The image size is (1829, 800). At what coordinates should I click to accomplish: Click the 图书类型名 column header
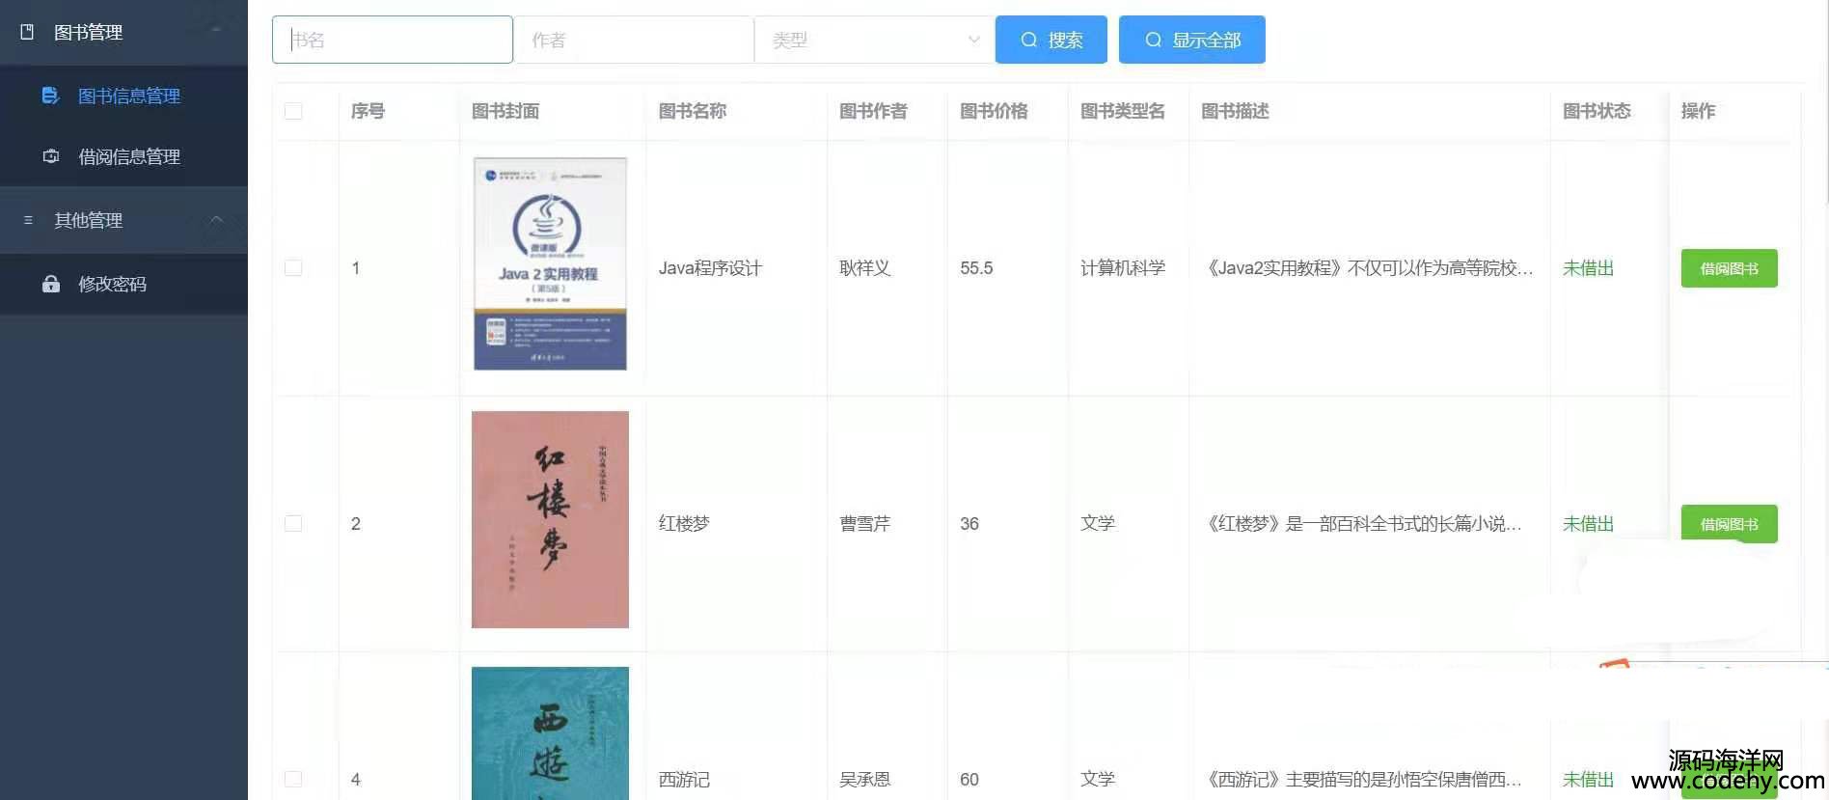[x=1123, y=111]
